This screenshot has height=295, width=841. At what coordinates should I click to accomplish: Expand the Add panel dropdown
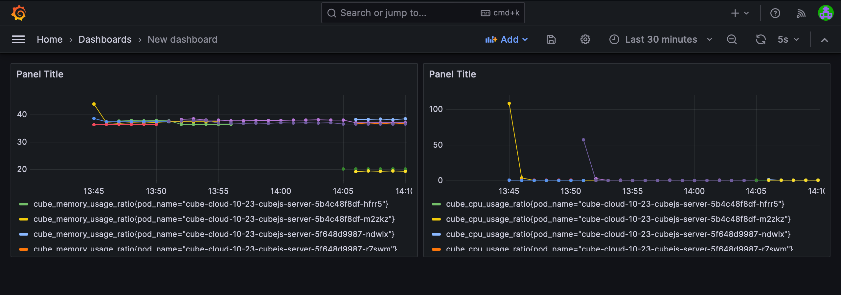(x=507, y=40)
